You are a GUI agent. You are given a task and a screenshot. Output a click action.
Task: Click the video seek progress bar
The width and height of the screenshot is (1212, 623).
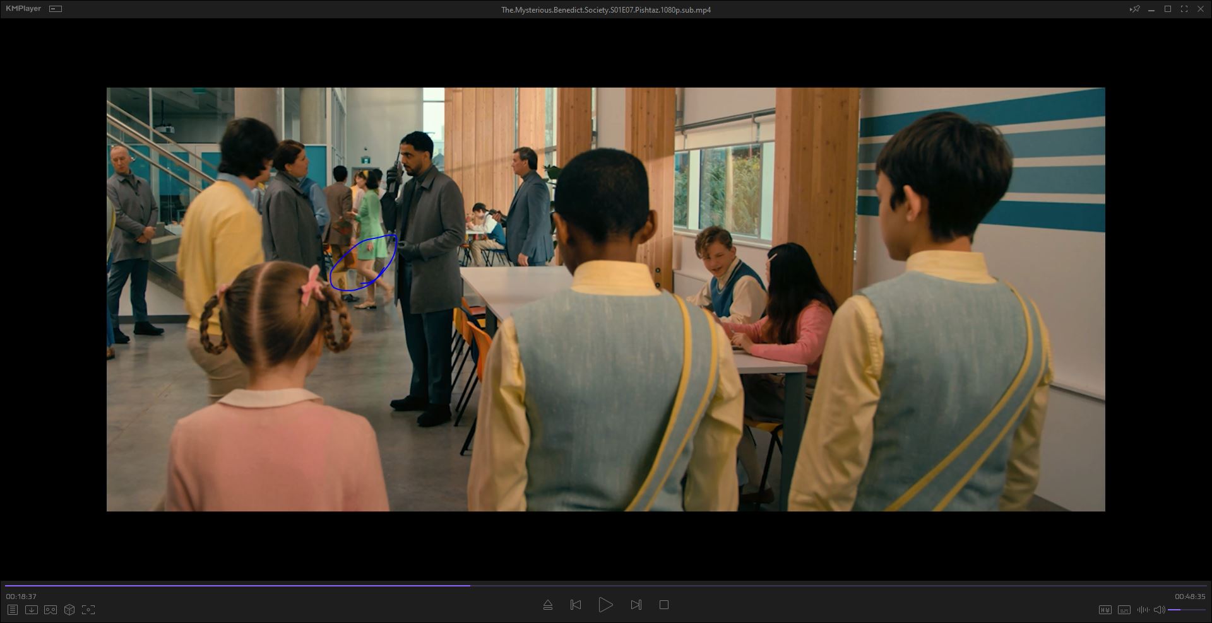tap(606, 586)
